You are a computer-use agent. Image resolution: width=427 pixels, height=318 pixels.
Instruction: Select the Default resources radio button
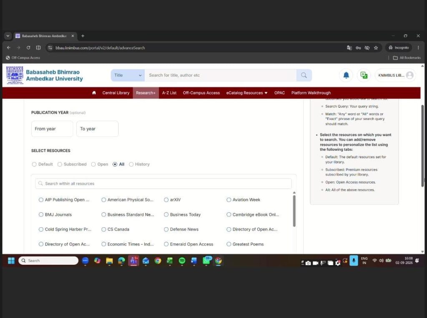[34, 164]
